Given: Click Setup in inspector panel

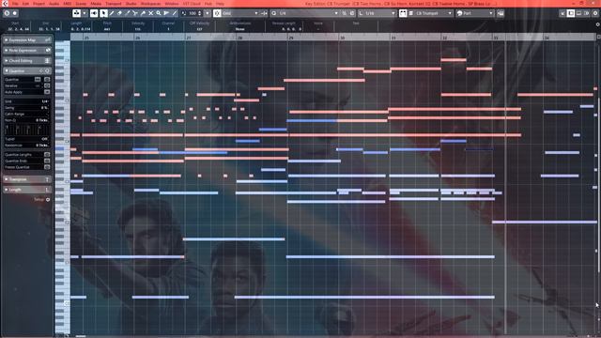Looking at the screenshot, I should click(41, 200).
